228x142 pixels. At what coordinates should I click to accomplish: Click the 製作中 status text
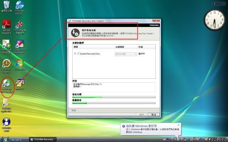141,54
